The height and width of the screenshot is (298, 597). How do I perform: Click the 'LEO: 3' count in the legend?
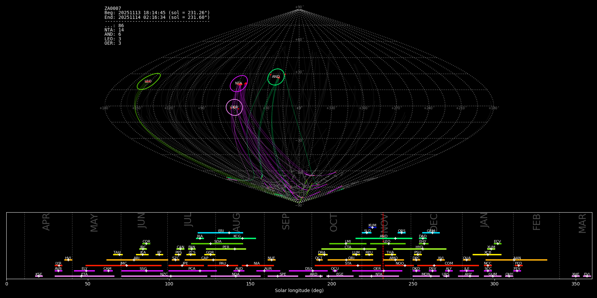point(113,39)
